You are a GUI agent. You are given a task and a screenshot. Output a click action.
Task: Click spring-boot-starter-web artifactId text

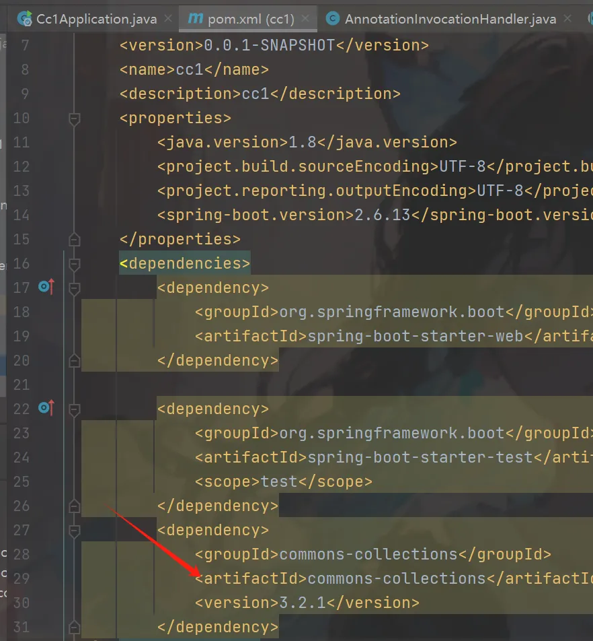coord(416,336)
